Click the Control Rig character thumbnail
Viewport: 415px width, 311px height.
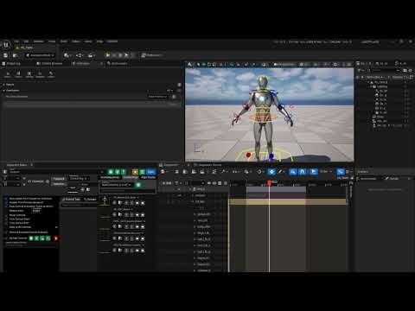pos(105,200)
